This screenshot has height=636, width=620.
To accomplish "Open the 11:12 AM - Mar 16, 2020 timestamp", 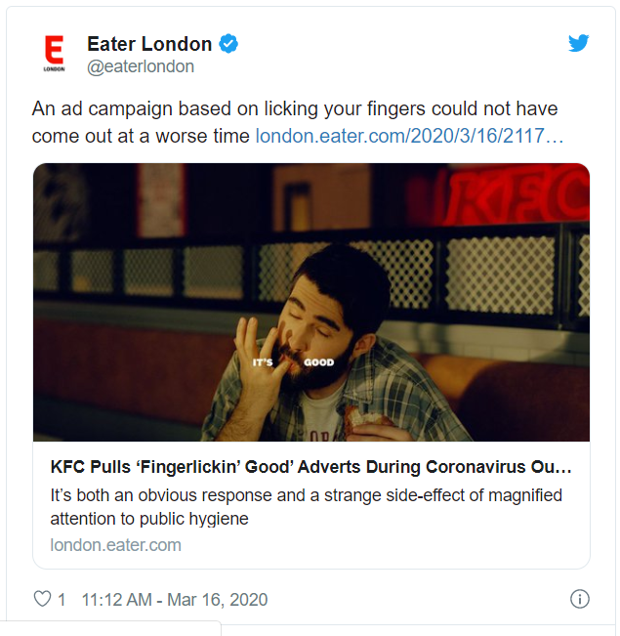I will coord(175,600).
